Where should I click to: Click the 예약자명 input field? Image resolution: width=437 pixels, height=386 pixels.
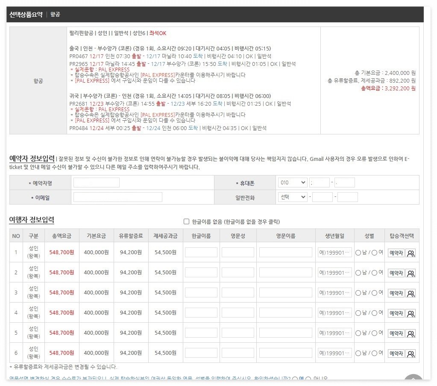pyautogui.click(x=97, y=183)
